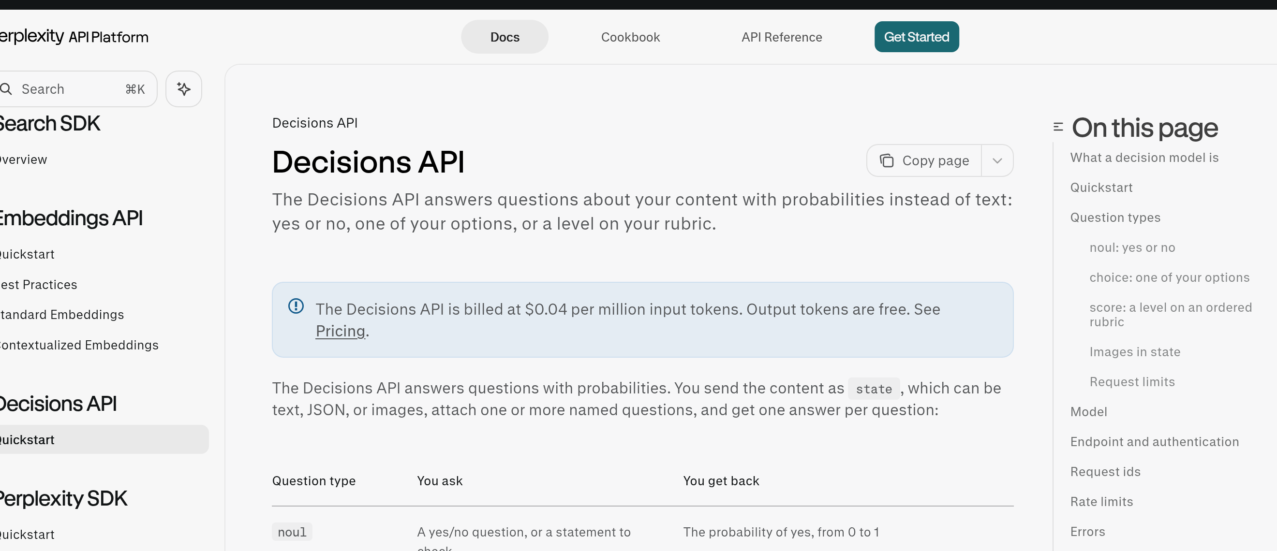The image size is (1277, 551).
Task: Click the copy icon in the Copy page button
Action: tap(886, 160)
